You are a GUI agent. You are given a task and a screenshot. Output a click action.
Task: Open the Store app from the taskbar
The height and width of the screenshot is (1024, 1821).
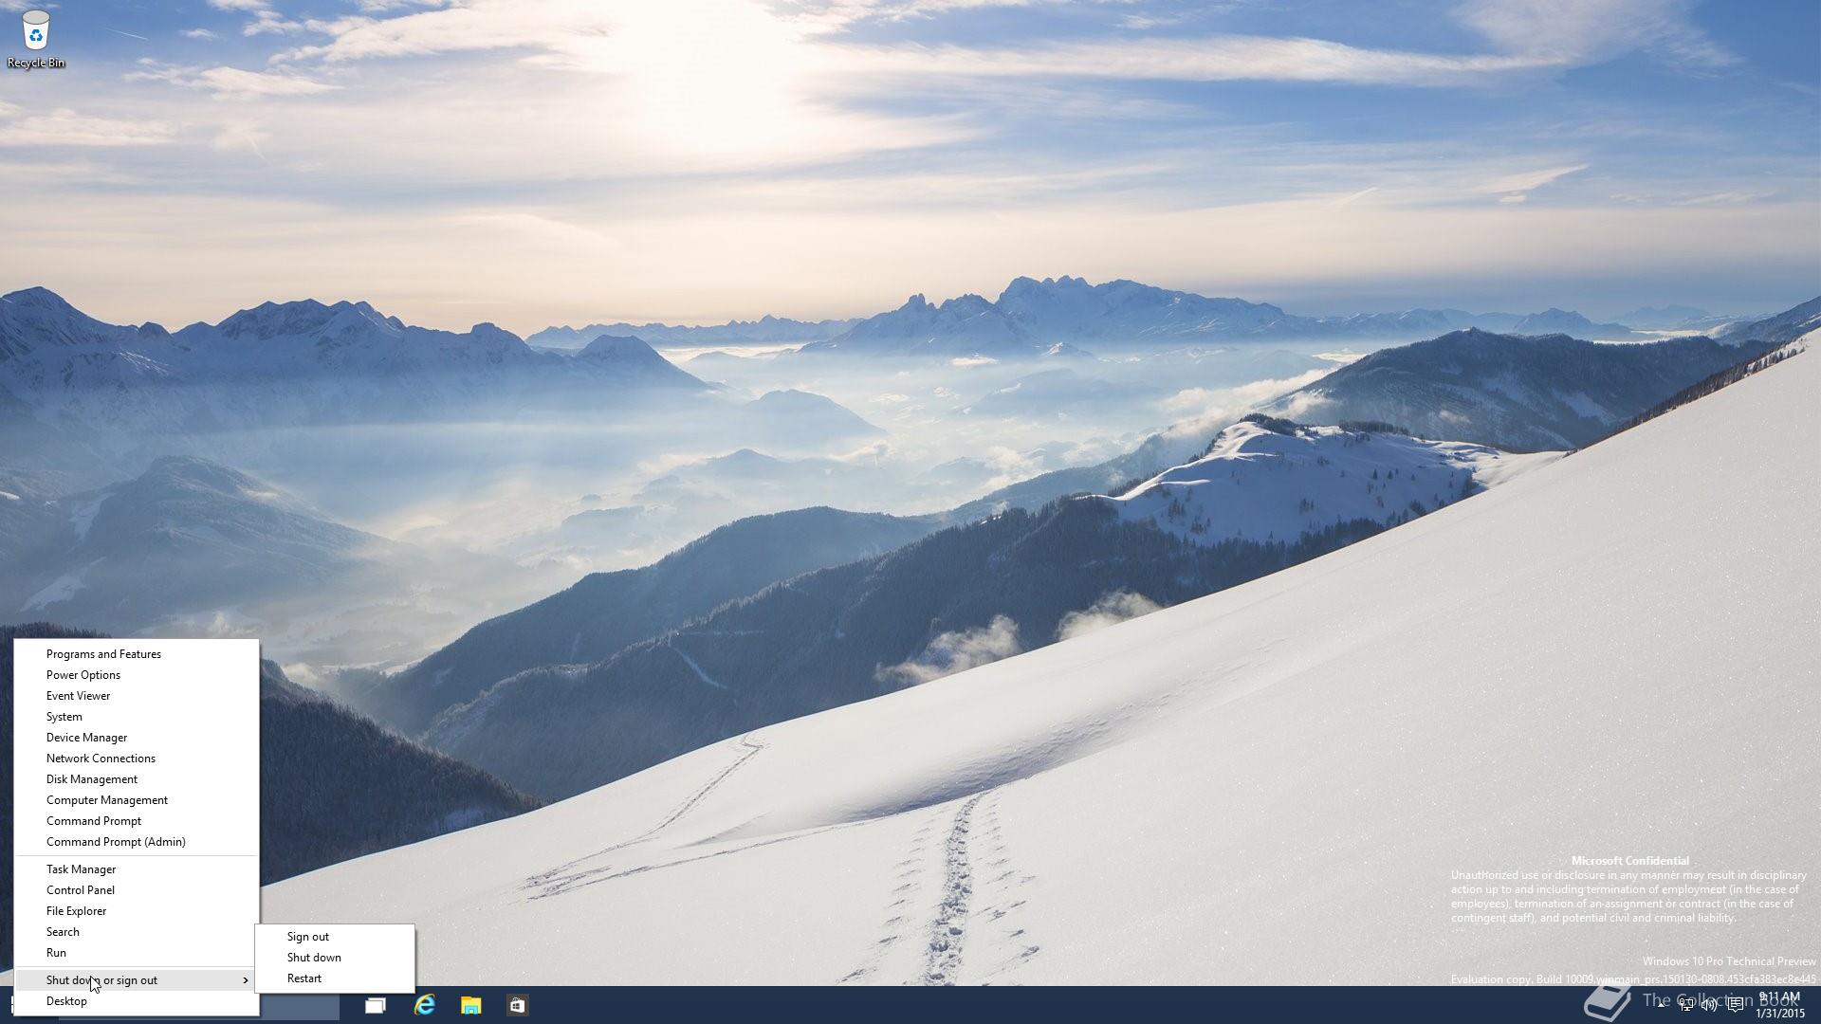[517, 1005]
